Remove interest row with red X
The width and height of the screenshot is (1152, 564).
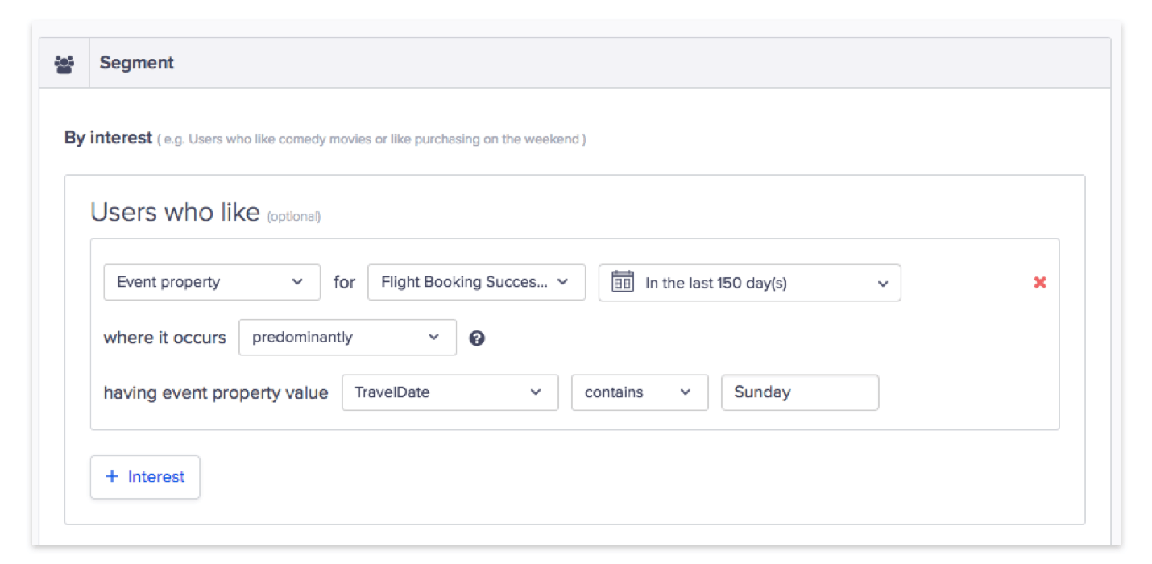(x=1040, y=282)
